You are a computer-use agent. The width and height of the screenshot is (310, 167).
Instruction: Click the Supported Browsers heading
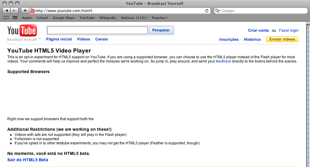click(x=29, y=72)
